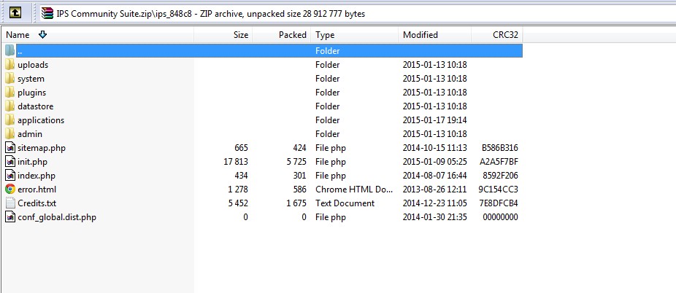Image resolution: width=676 pixels, height=293 pixels.
Task: Select the init.php file name
Action: pyautogui.click(x=32, y=162)
